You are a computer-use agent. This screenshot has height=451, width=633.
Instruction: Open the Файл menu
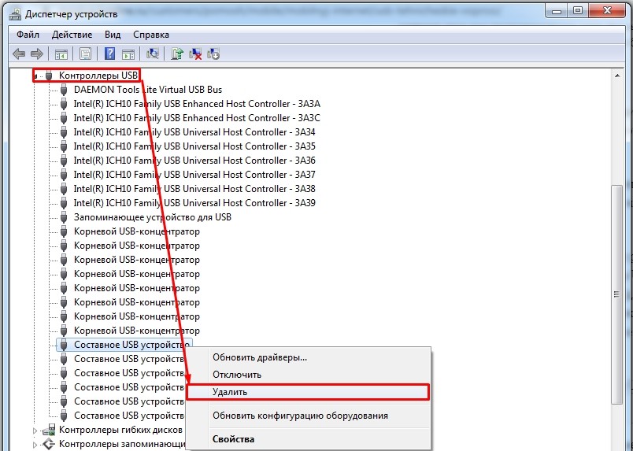[x=28, y=35]
